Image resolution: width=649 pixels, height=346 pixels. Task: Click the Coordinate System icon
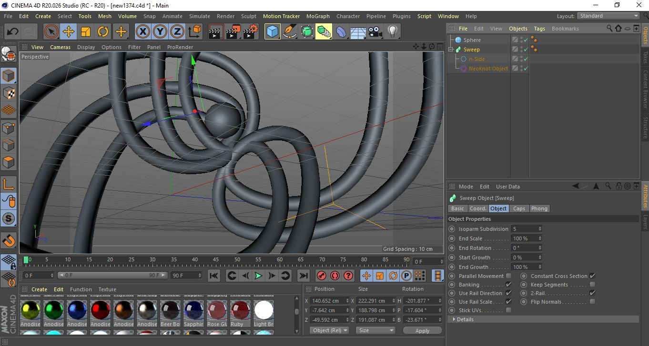click(x=194, y=32)
